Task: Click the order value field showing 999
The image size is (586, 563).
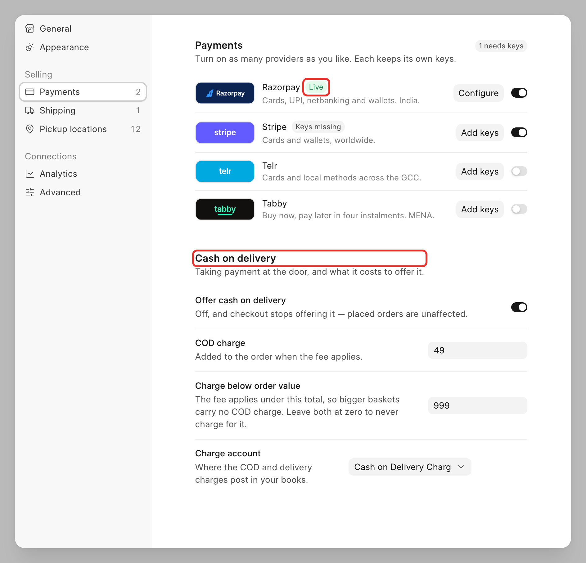Action: click(x=477, y=406)
